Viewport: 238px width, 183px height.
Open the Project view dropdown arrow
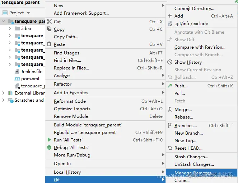[x=28, y=13]
